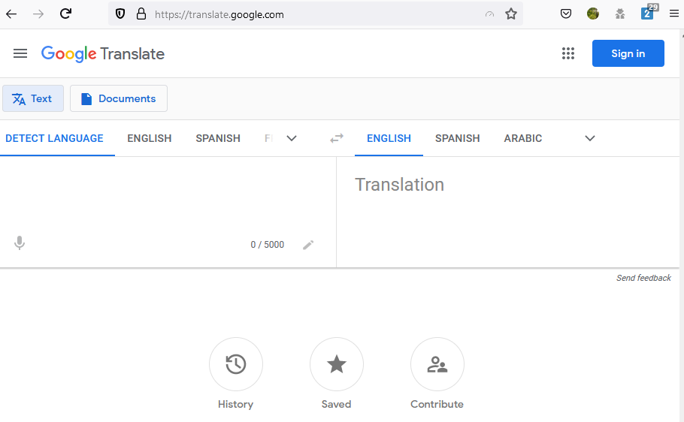Click the Pocket save icon
The image size is (684, 422).
[566, 14]
